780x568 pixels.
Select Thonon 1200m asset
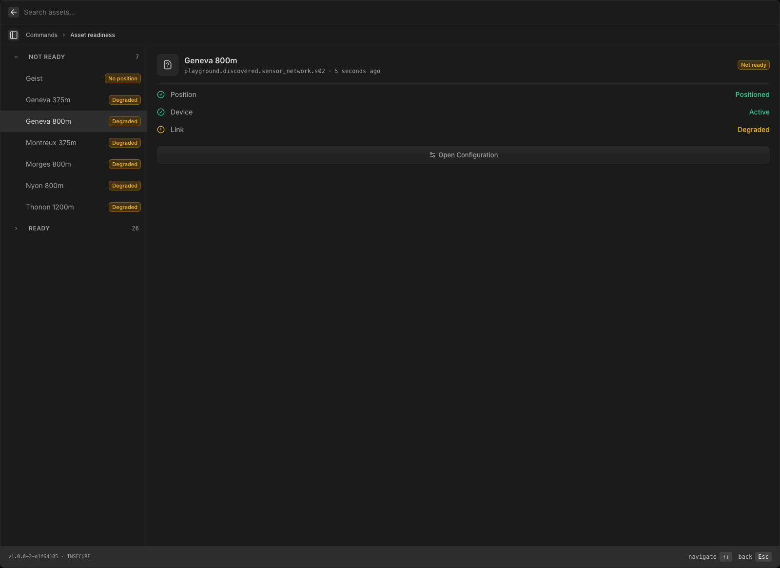[74, 207]
